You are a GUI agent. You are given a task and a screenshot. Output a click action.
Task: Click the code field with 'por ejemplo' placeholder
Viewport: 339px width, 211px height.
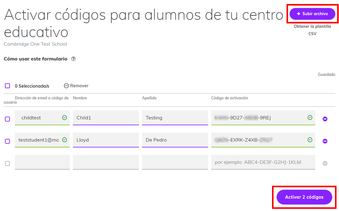tap(263, 162)
